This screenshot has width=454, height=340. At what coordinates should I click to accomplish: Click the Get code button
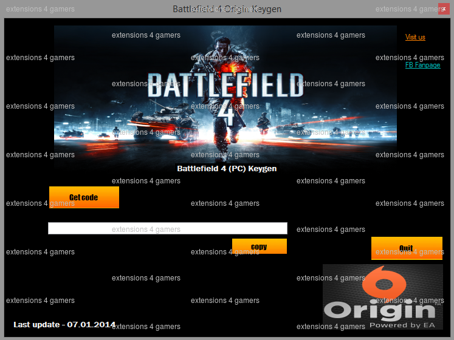[x=84, y=197]
